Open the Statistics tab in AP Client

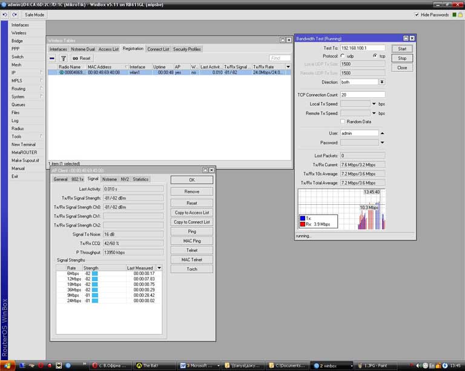140,179
